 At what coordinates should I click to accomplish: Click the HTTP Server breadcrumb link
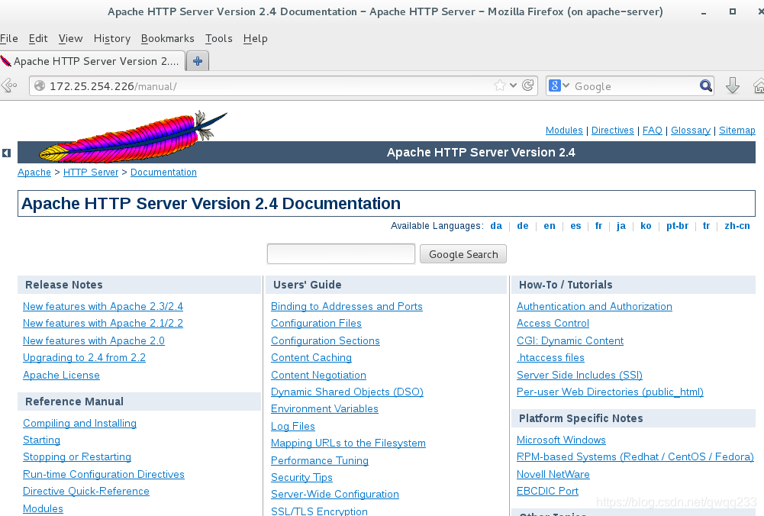tap(91, 172)
